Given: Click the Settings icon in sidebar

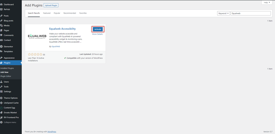Looking at the screenshot, I should click(x=1, y=92).
